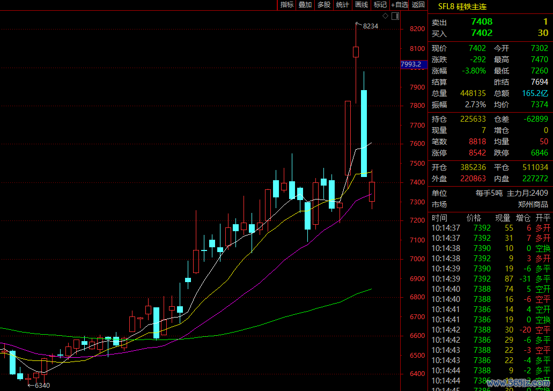This screenshot has height=391, width=553.
Task: Open the 统计 statistics tool
Action: point(342,5)
